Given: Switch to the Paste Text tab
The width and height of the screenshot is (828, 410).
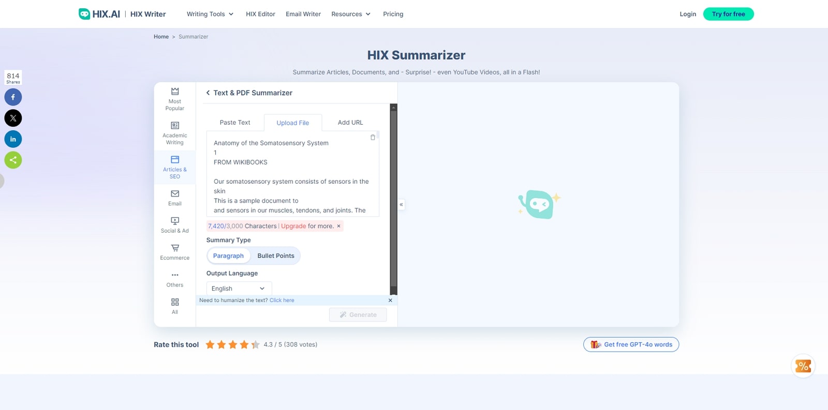Looking at the screenshot, I should click(235, 123).
